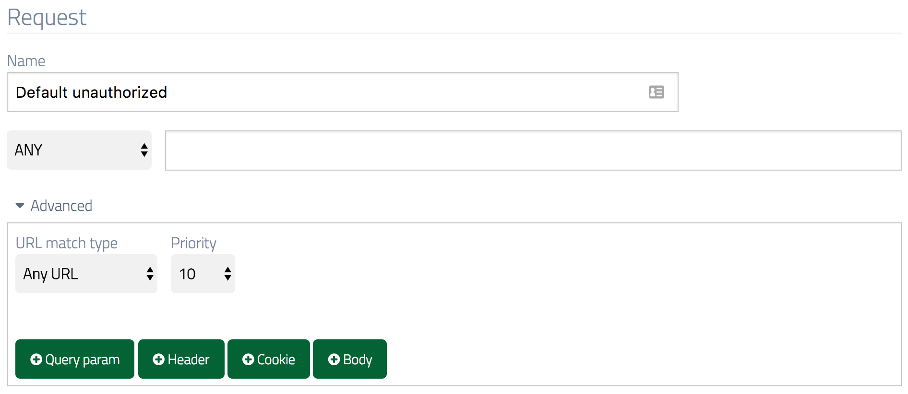Viewport: 908px width, 394px height.
Task: Click the plus icon on Body button
Action: coord(334,359)
